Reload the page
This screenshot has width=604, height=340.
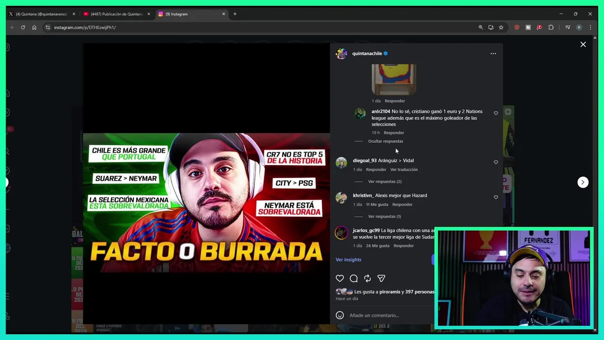coord(23,27)
